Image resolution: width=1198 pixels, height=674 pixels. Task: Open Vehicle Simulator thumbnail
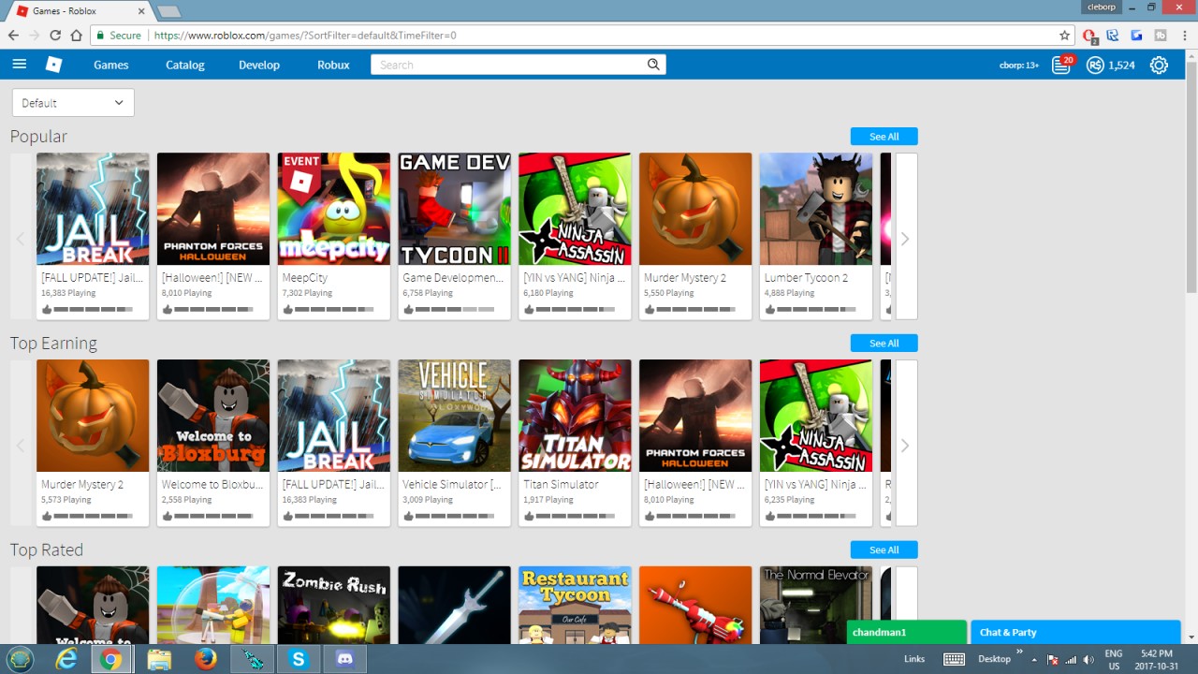(x=455, y=416)
